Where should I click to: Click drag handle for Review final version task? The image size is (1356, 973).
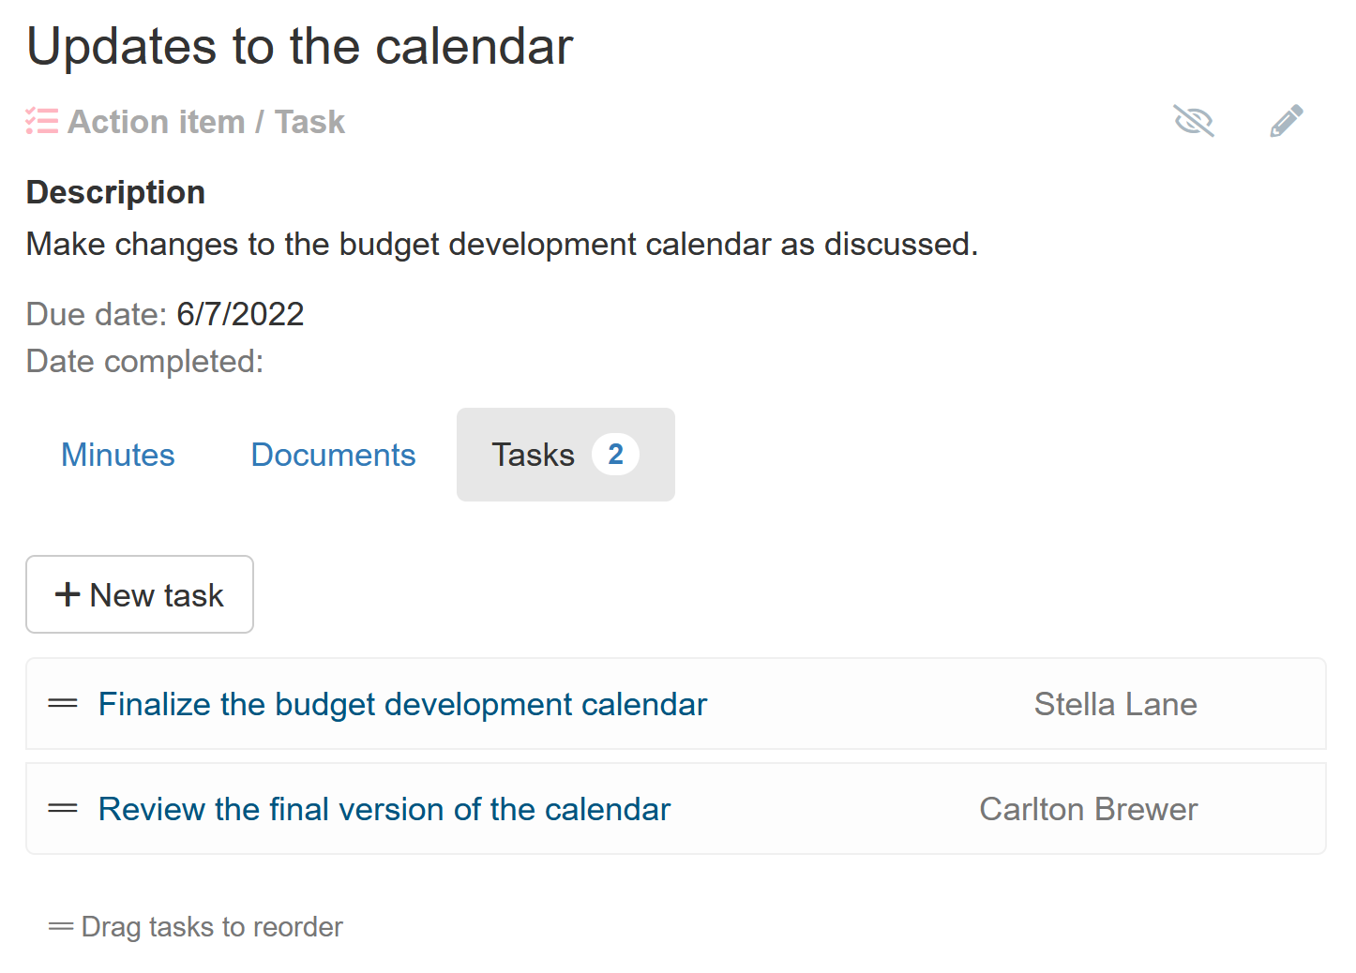click(x=63, y=809)
